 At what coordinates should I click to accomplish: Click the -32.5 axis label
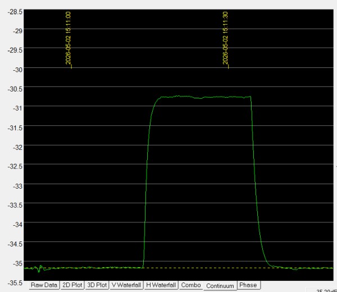[15, 166]
